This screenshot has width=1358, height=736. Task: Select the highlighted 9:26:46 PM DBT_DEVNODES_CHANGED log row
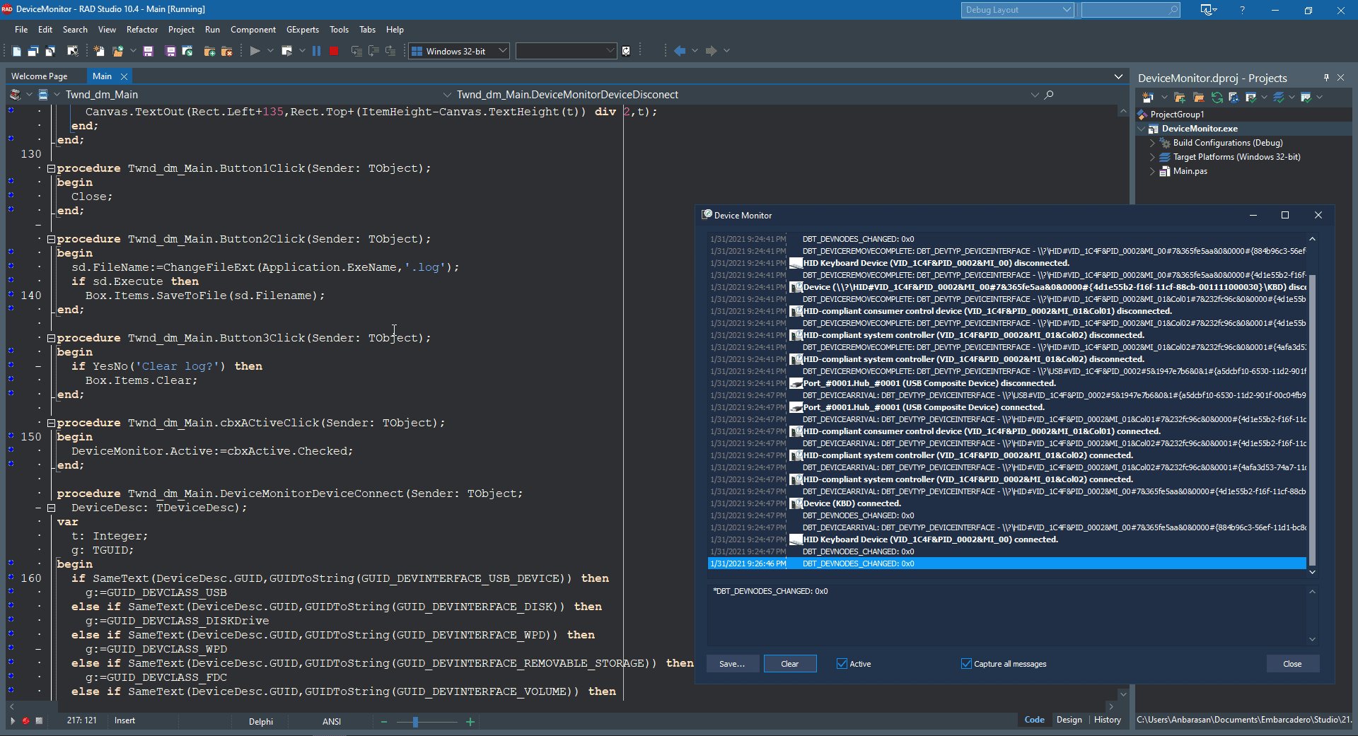pos(1007,563)
